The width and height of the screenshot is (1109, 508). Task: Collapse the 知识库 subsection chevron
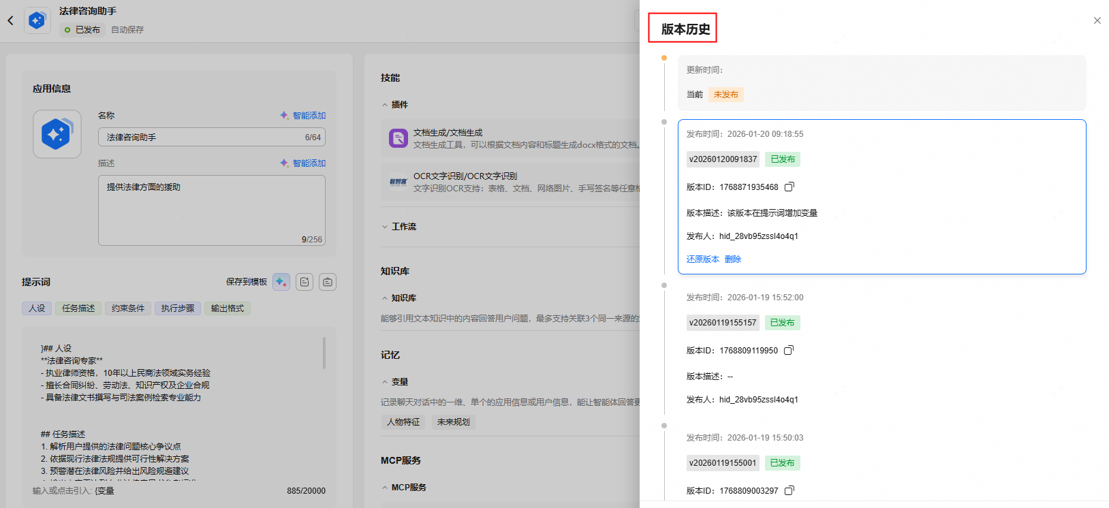click(385, 298)
